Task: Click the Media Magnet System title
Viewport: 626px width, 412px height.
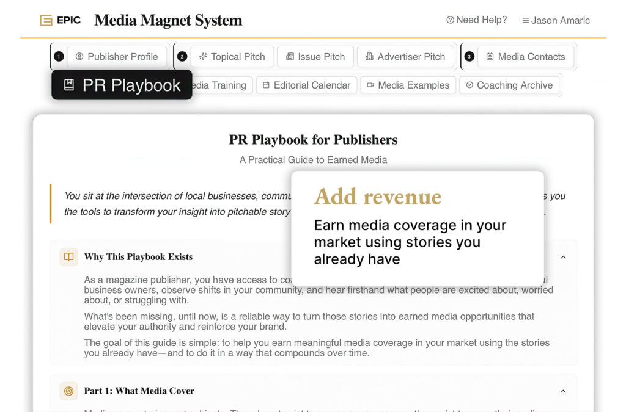Action: (x=168, y=20)
